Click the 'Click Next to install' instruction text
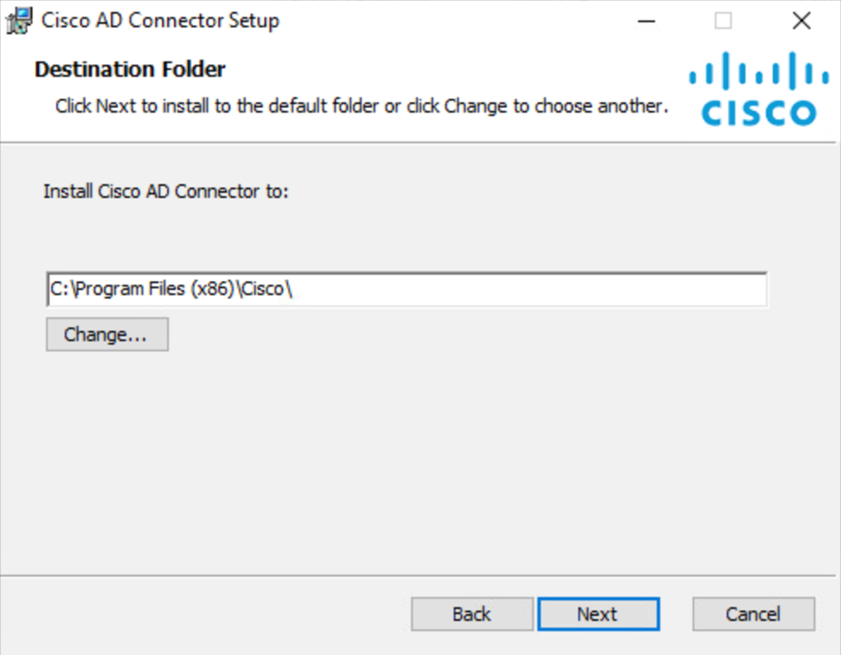 (361, 106)
